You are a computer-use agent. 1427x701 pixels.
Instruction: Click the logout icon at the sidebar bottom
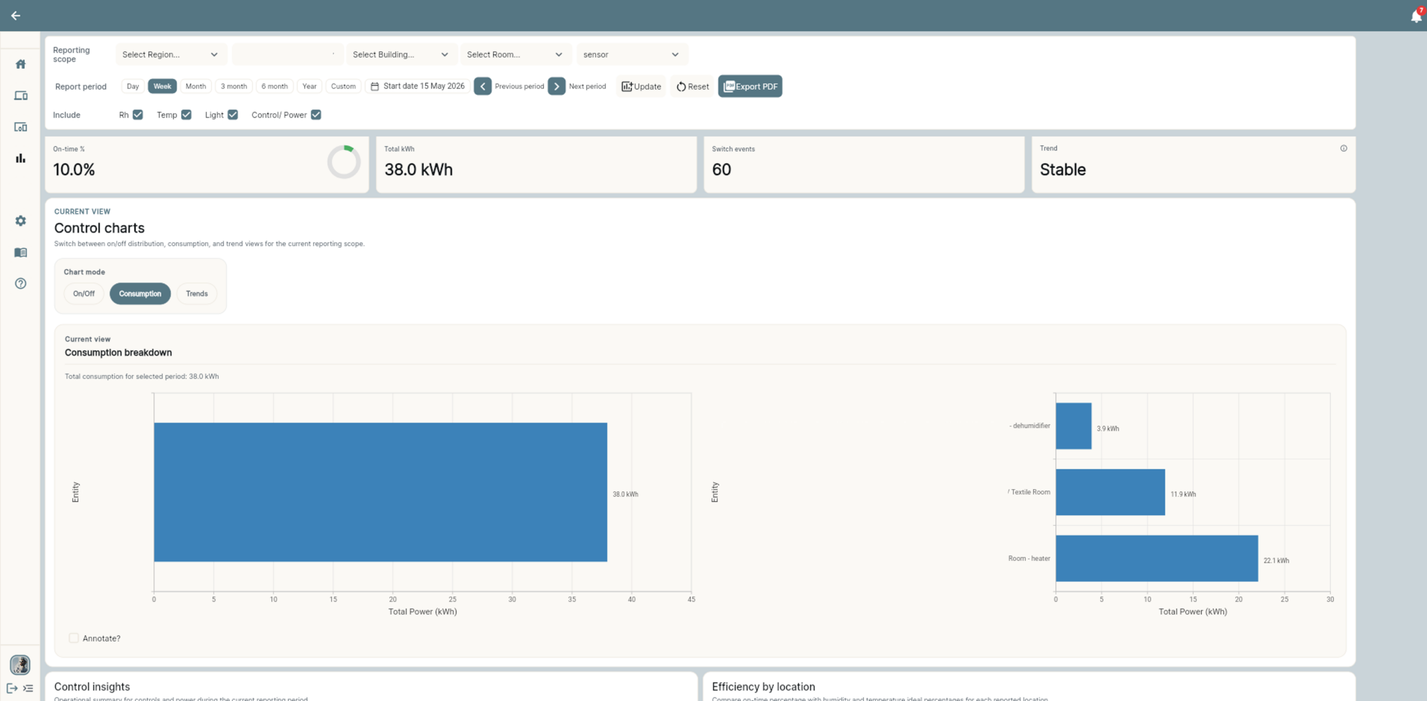[12, 688]
